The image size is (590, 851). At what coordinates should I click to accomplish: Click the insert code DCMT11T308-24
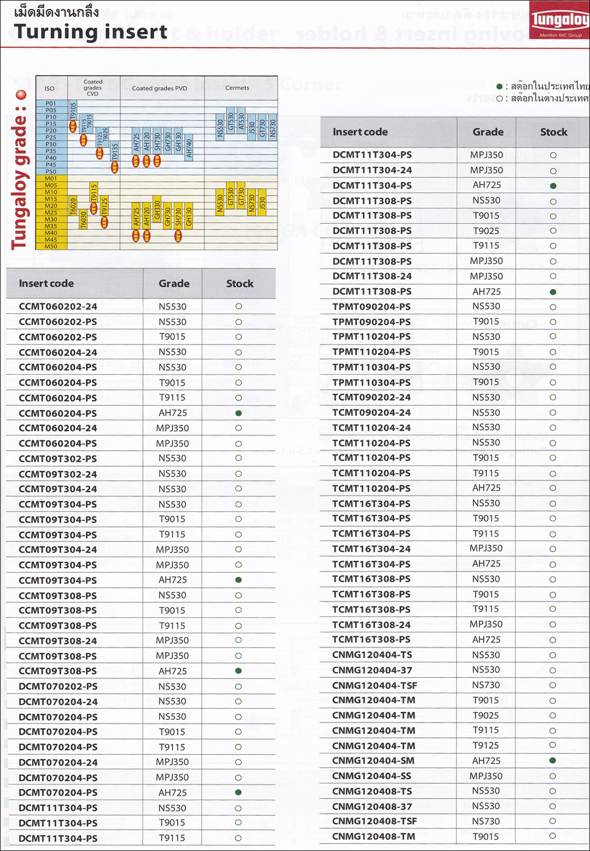(x=373, y=276)
